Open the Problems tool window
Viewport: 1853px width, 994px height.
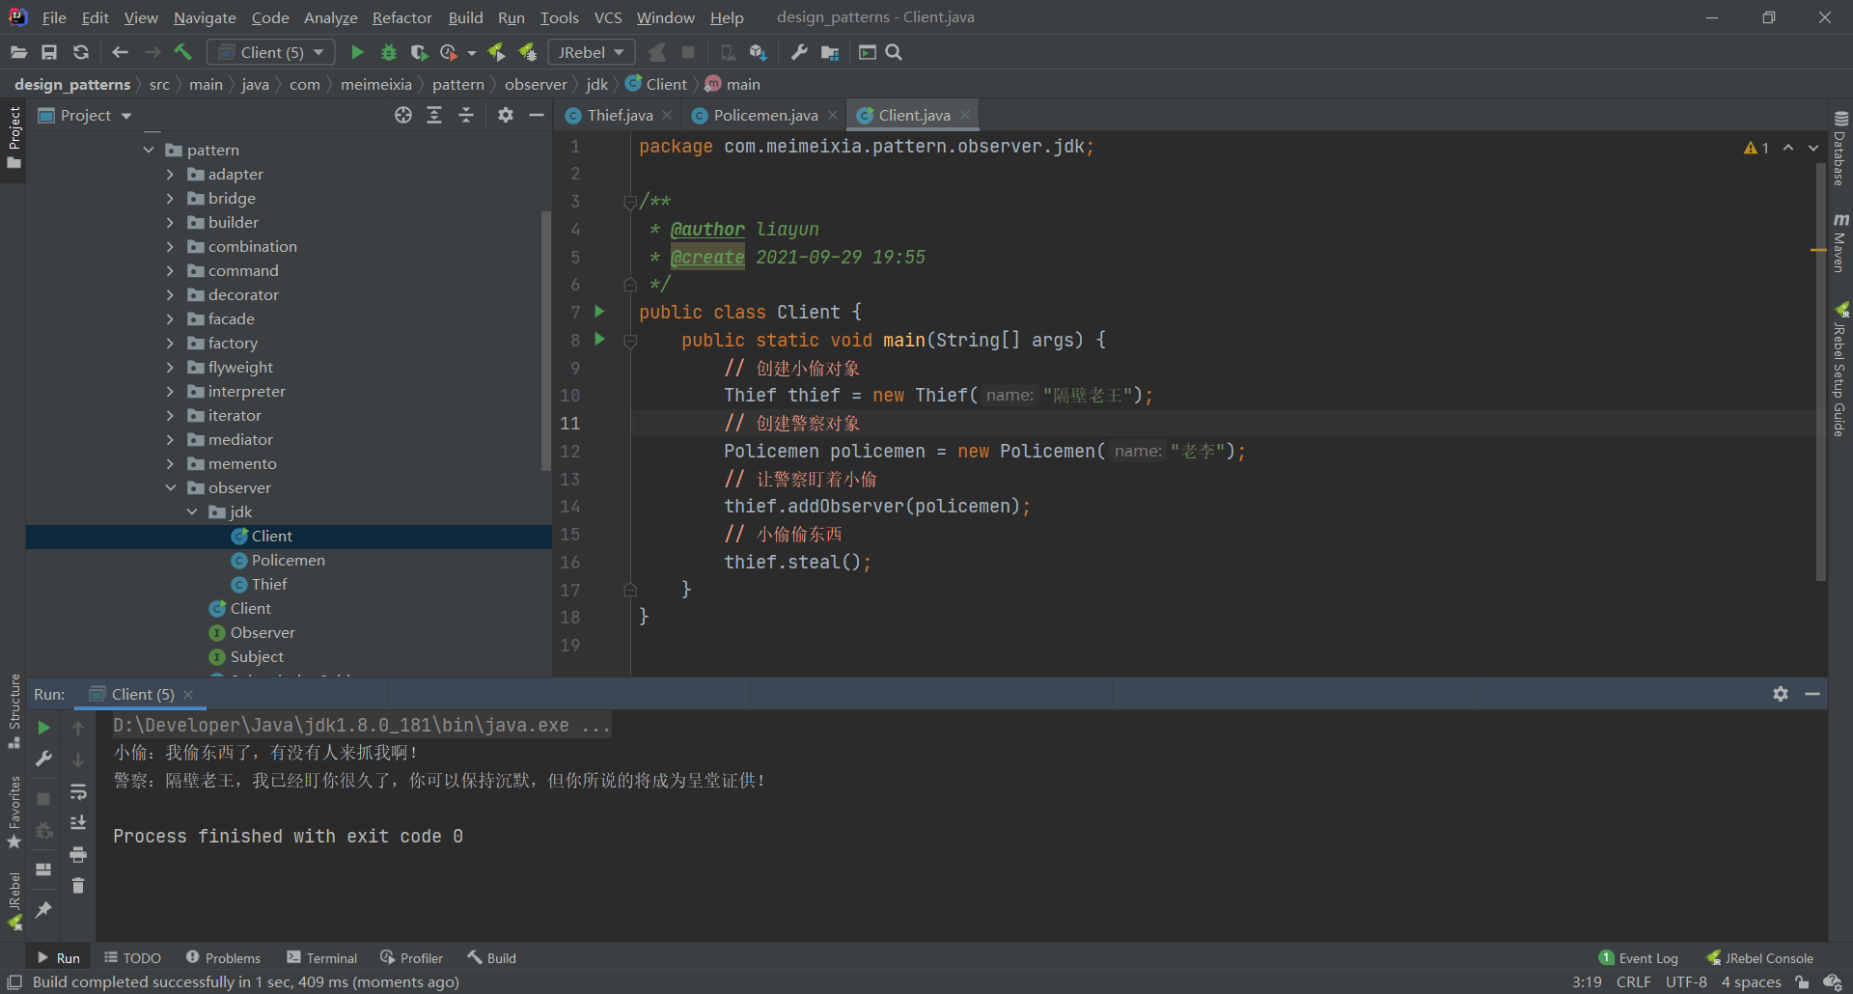click(x=223, y=957)
